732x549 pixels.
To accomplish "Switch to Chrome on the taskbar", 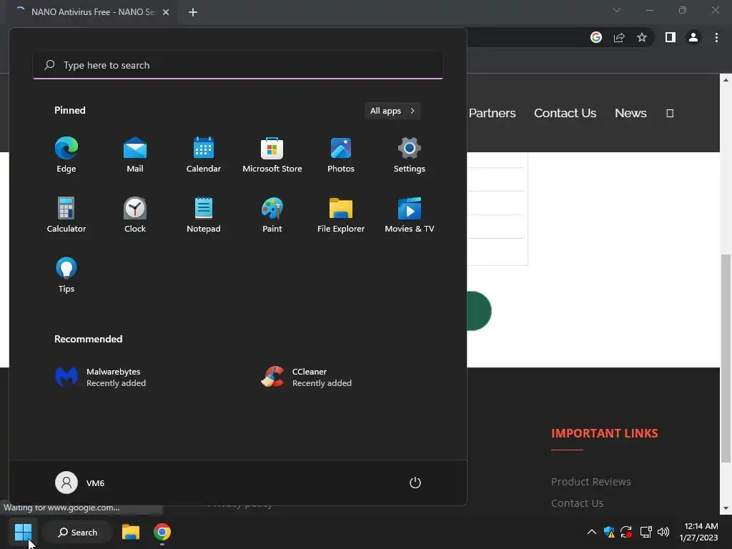I will (x=162, y=532).
